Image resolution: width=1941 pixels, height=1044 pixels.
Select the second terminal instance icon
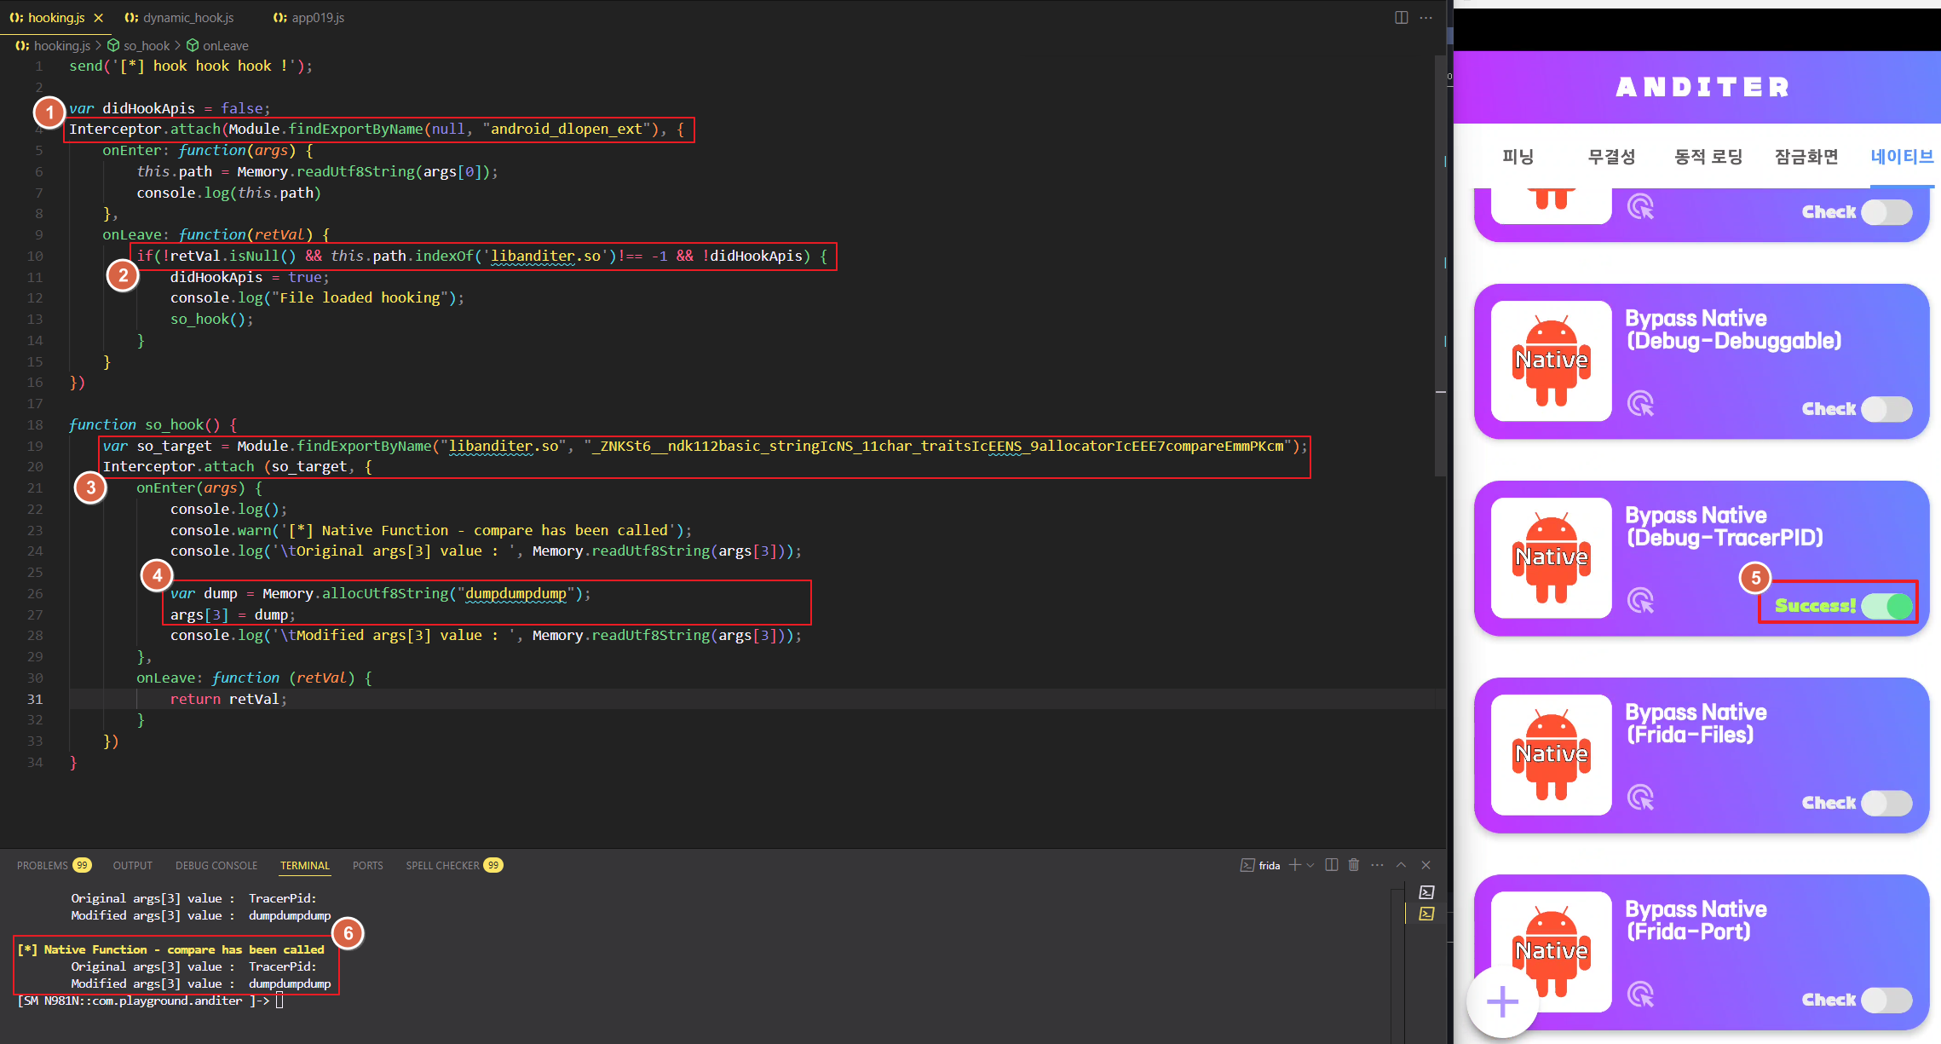(x=1427, y=914)
